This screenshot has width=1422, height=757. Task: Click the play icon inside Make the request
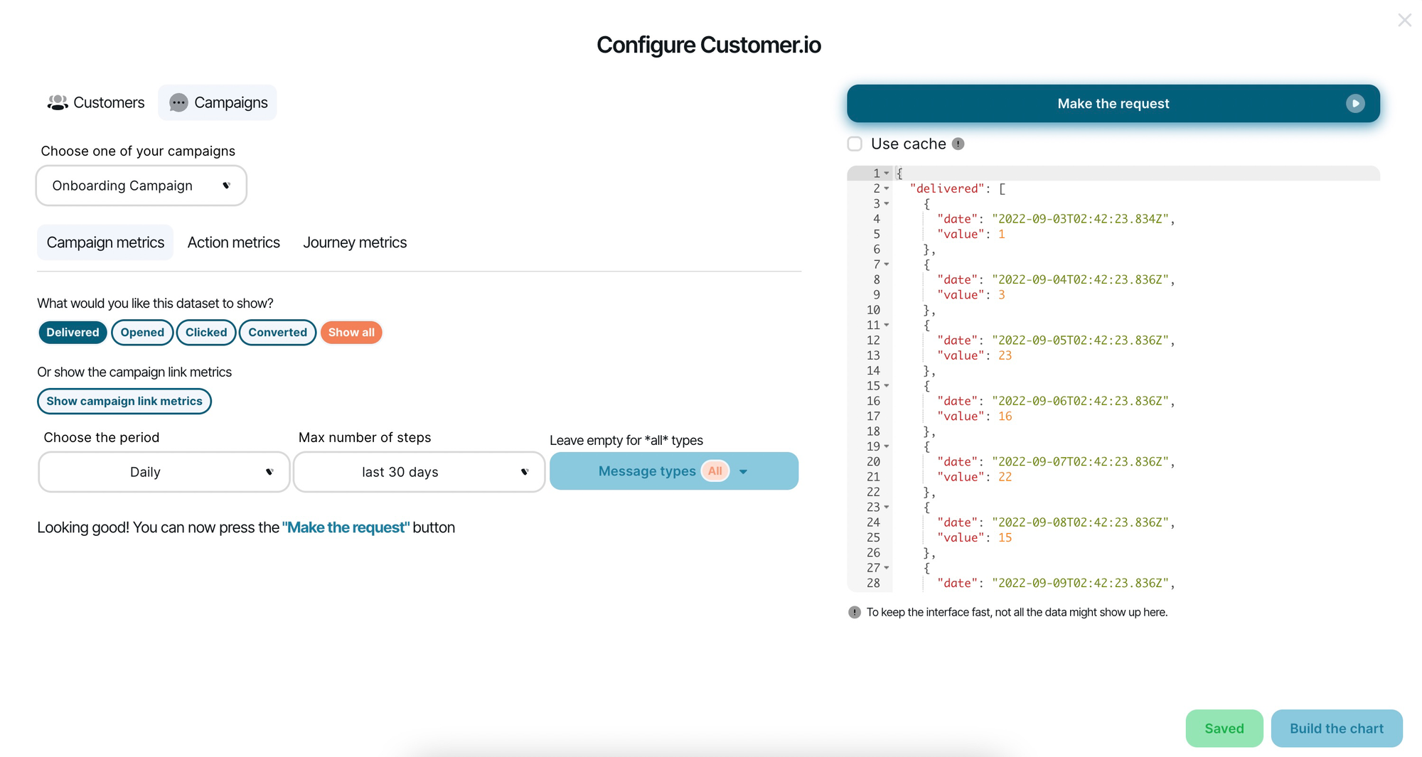tap(1356, 103)
